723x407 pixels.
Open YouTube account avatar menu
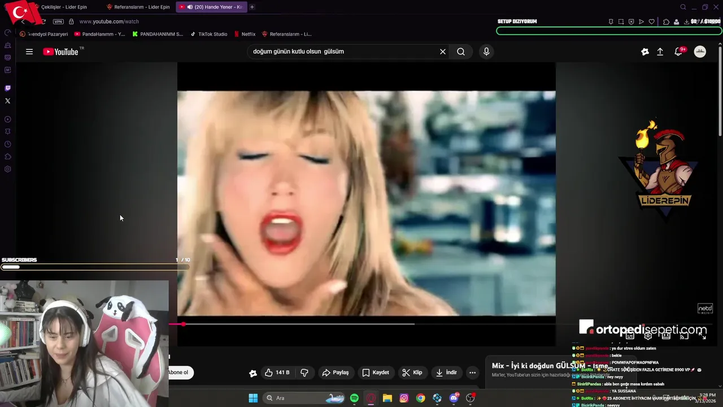coord(700,51)
